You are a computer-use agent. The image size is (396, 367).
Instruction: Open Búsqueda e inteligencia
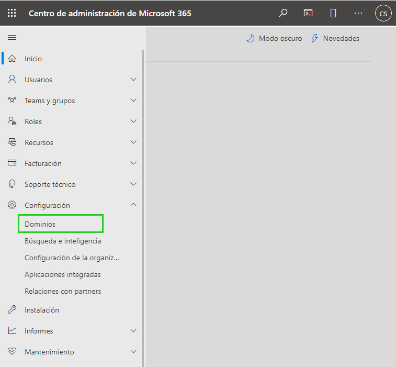click(x=63, y=241)
